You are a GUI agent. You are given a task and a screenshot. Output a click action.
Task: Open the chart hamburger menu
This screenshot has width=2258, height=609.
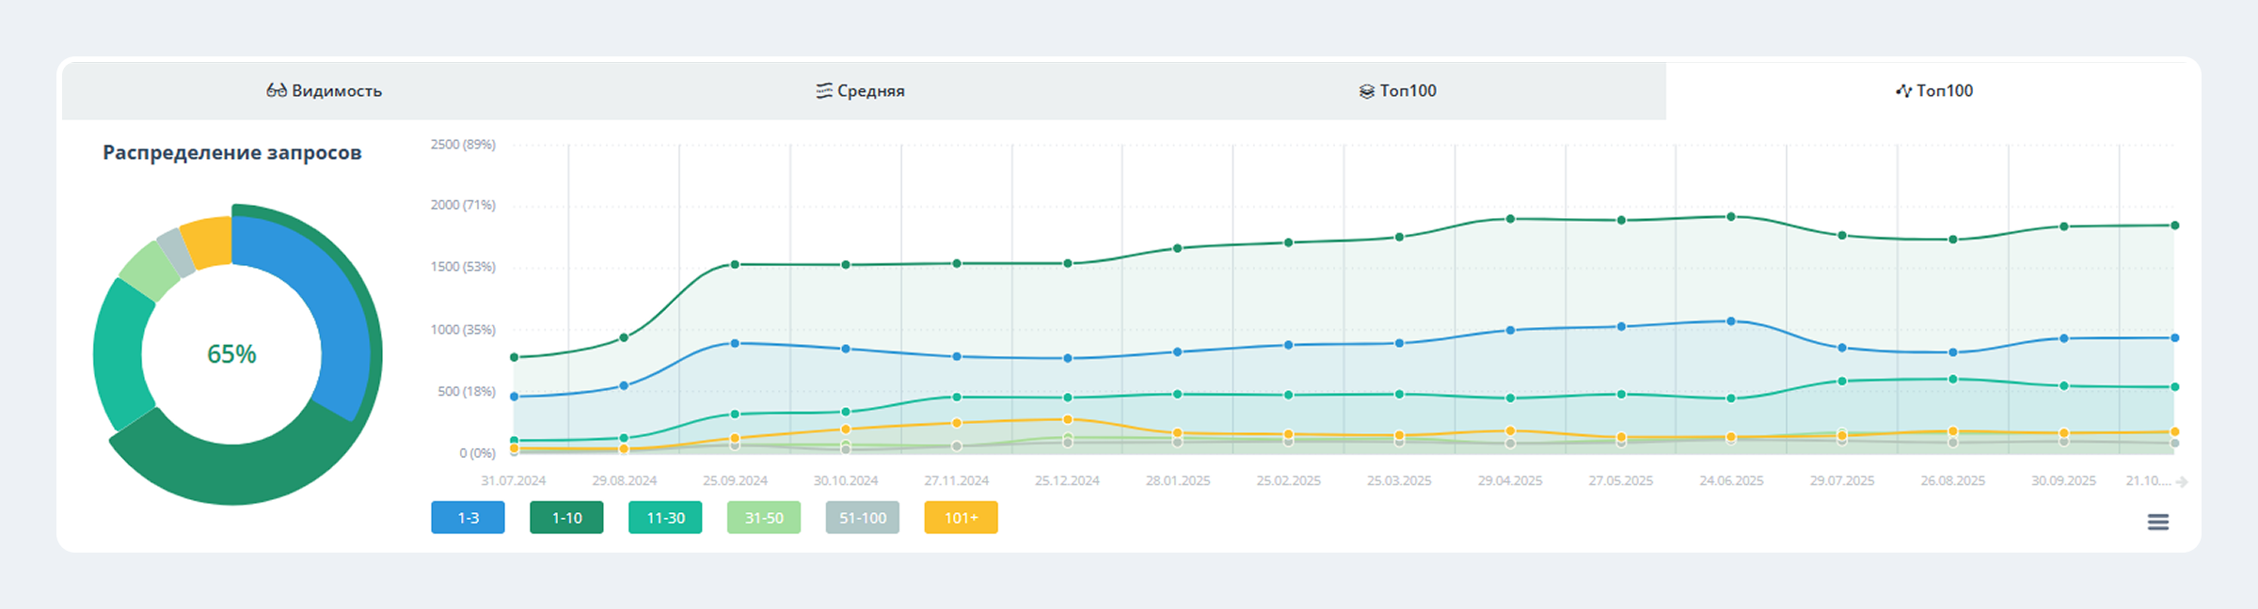[x=2158, y=522]
